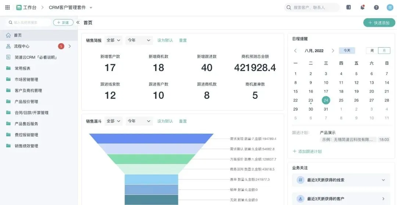Click the sidebar name search field

coord(29,22)
